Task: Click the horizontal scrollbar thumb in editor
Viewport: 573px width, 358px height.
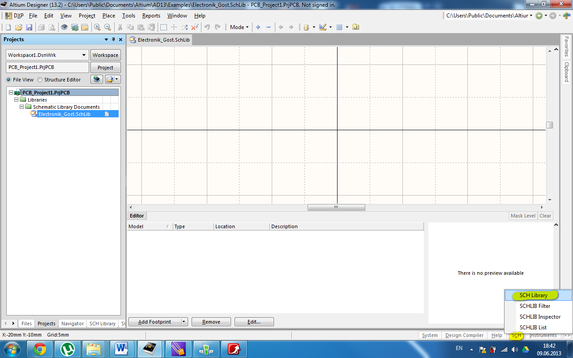Action: point(336,208)
